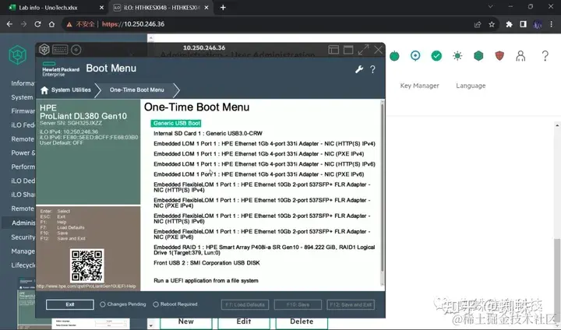Click the blue UID indicator icon
Image resolution: width=561 pixels, height=330 pixels.
click(x=415, y=56)
